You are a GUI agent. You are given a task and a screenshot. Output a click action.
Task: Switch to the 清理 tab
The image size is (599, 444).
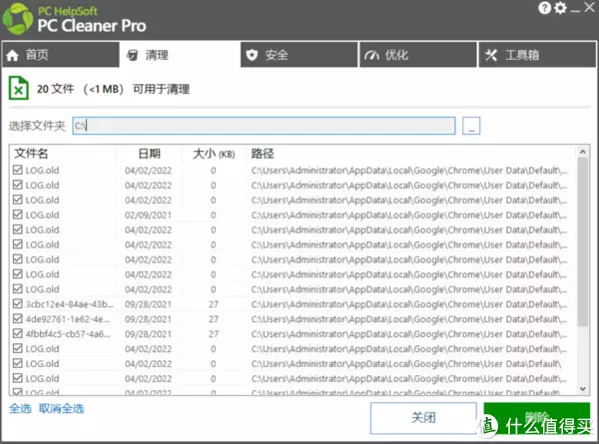click(179, 55)
